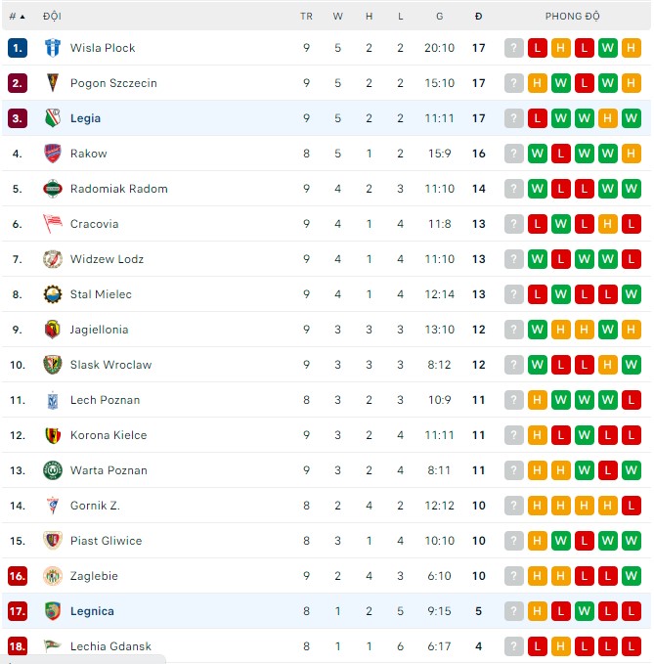Sort standings by the Đ points header
Image resolution: width=654 pixels, height=664 pixels.
coord(479,17)
